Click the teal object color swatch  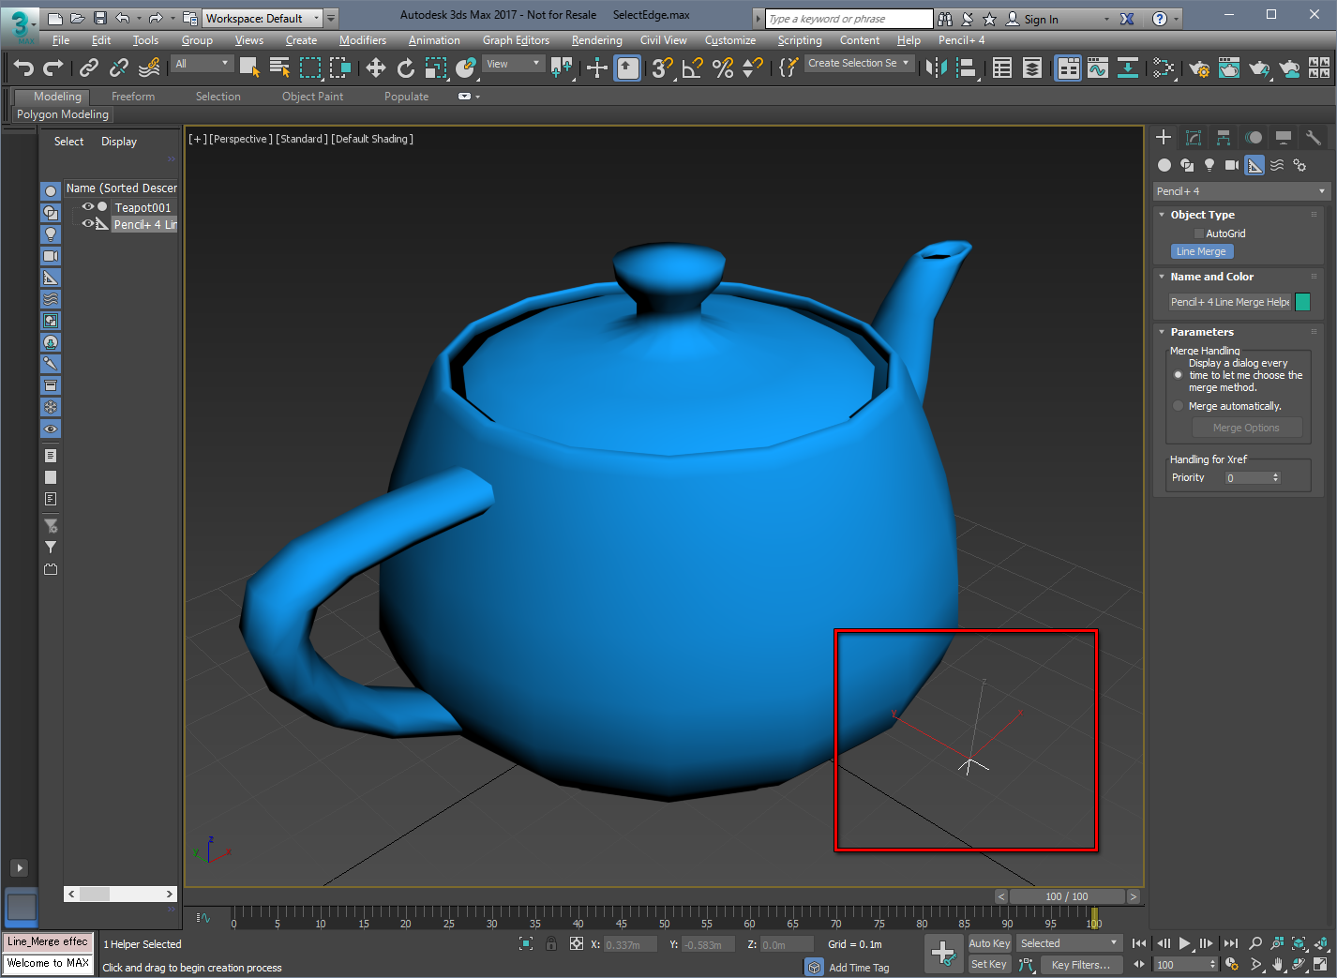1302,302
